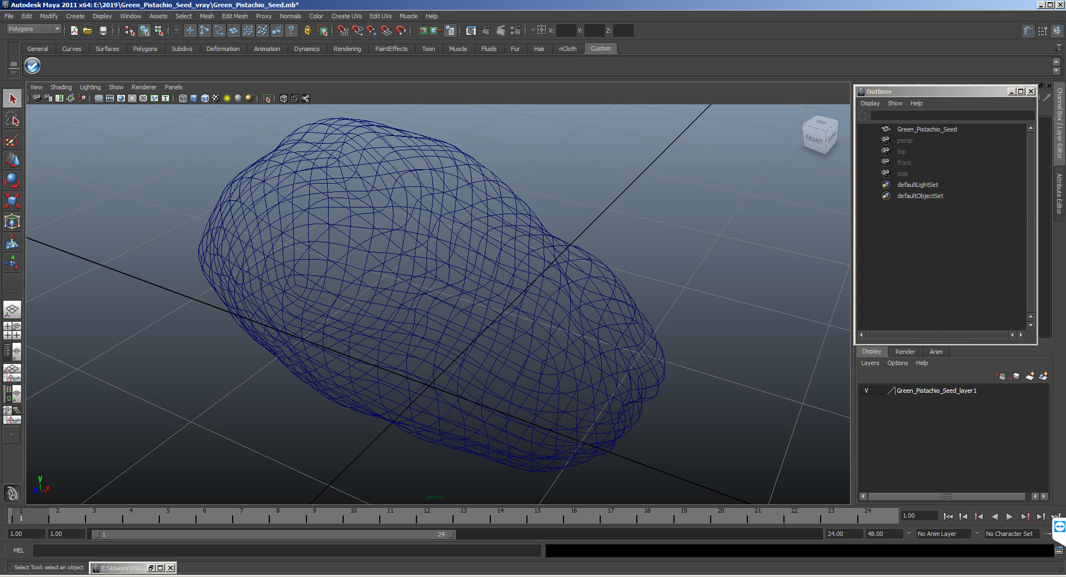Toggle wireframe shading in viewport toolbar
Viewport: 1066px width, 577px height.
(183, 98)
